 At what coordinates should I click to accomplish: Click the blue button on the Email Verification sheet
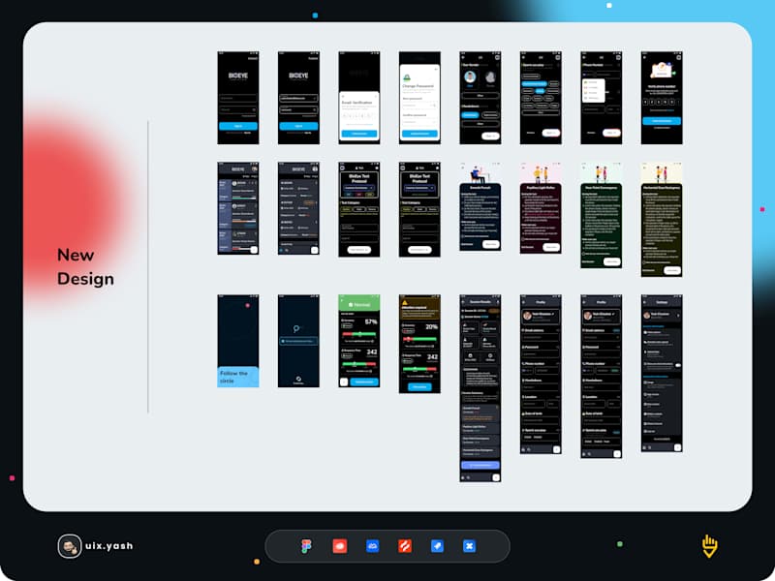(359, 134)
